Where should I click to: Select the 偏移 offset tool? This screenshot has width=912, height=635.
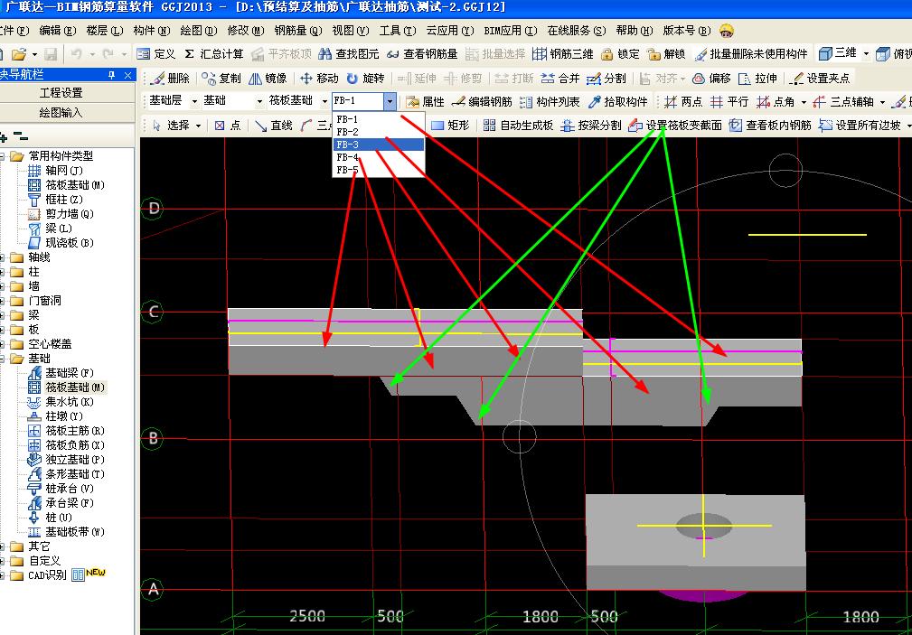[x=711, y=78]
